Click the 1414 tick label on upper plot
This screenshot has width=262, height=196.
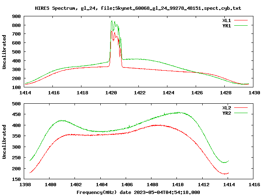coord(25,93)
